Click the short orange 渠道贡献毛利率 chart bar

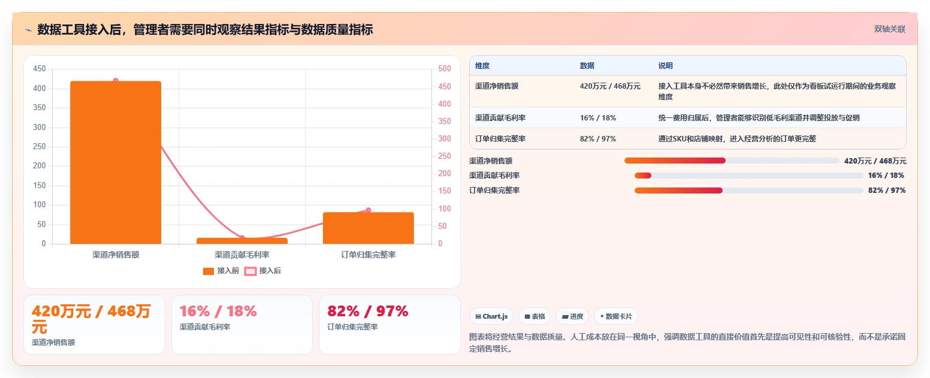point(242,241)
